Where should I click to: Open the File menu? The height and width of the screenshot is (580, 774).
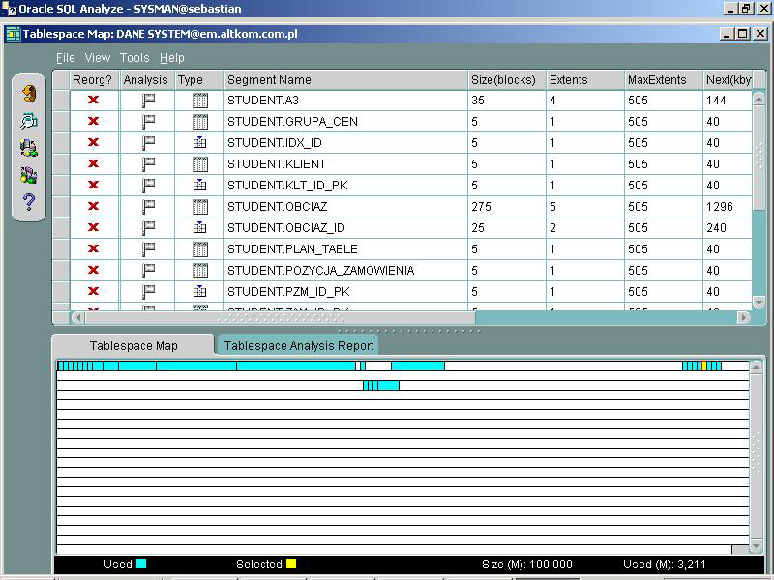[x=65, y=58]
